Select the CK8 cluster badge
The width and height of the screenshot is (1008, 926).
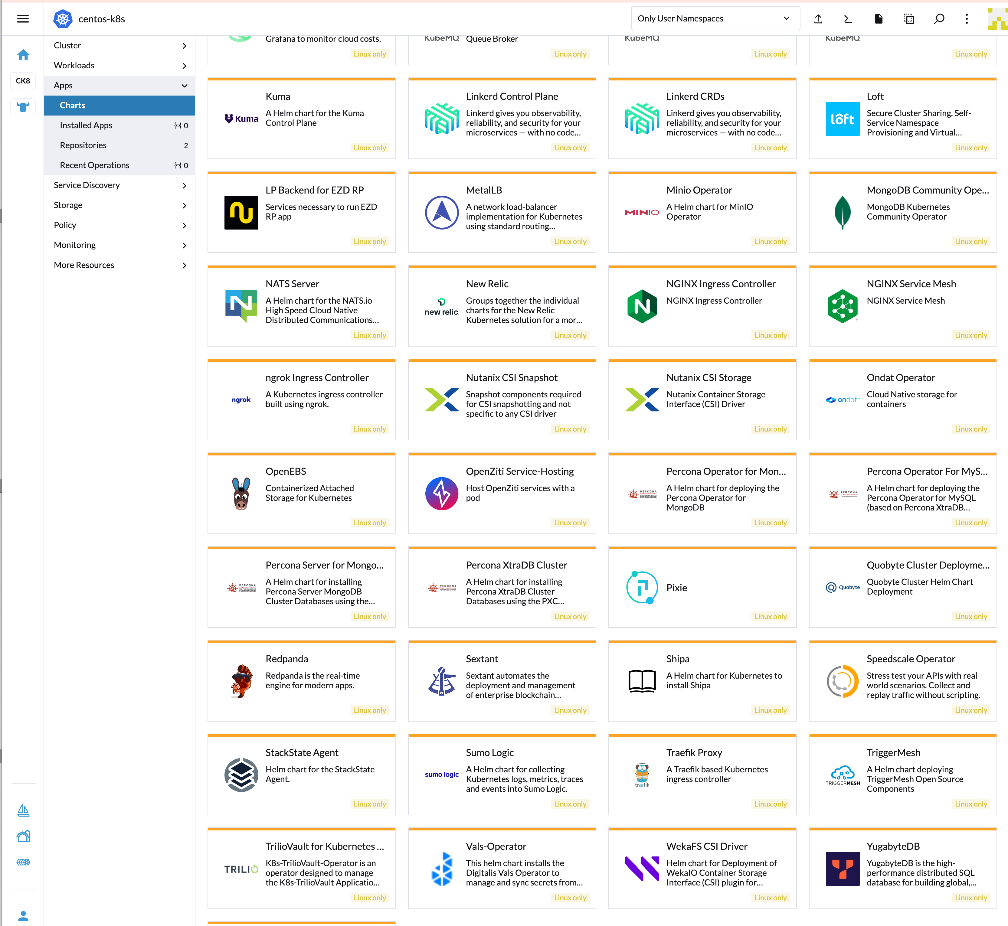pos(23,81)
